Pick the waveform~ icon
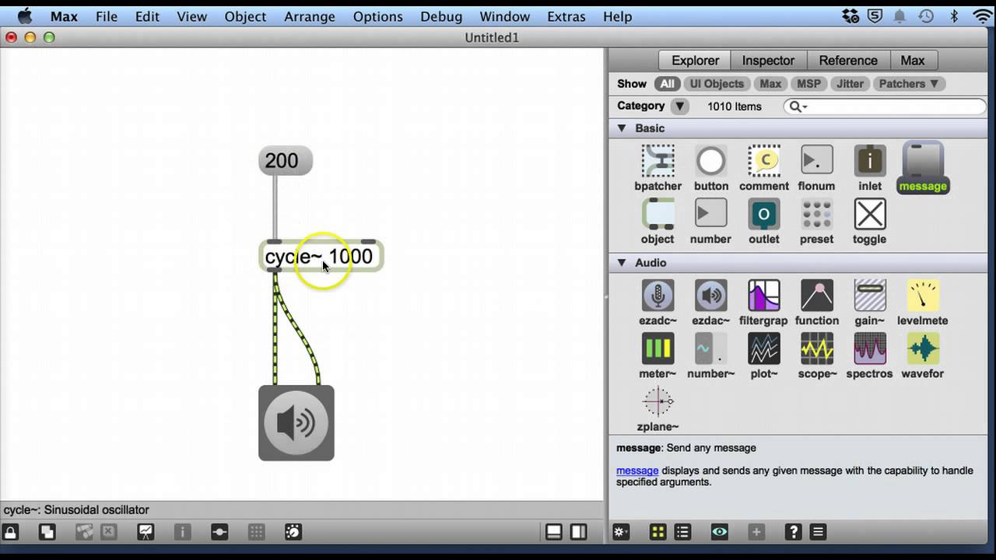Screen dimensions: 996x560 click(923, 348)
